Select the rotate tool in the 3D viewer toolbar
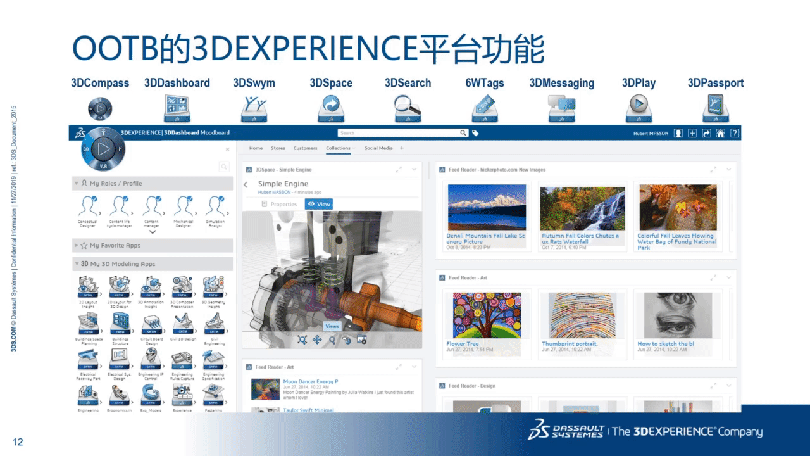Screen dimensions: 810x456 click(x=347, y=340)
